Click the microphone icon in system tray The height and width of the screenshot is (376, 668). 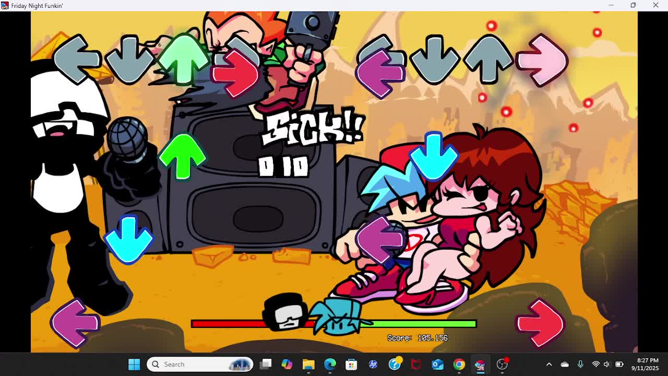tap(580, 364)
